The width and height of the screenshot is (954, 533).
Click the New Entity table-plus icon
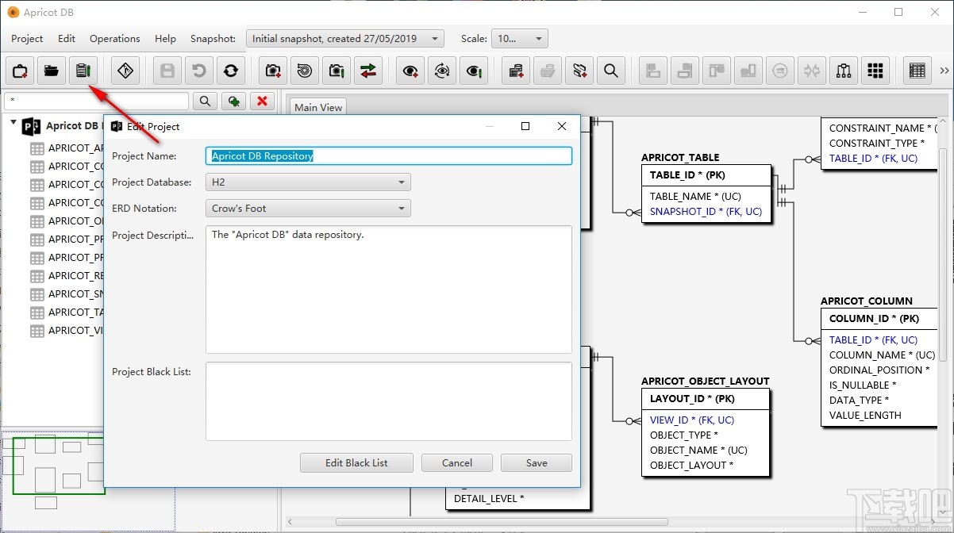coord(516,71)
